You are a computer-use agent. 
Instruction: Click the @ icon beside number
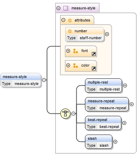tap(70, 31)
